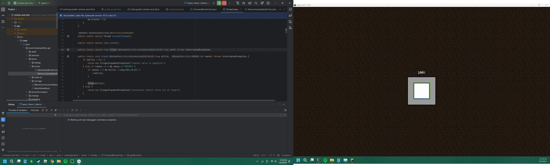The height and width of the screenshot is (165, 550).
Task: Collapse the chisels-and-bits root project node
Action: [9, 15]
